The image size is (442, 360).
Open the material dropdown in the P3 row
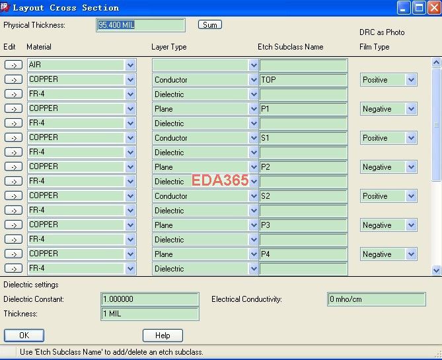pyautogui.click(x=130, y=225)
